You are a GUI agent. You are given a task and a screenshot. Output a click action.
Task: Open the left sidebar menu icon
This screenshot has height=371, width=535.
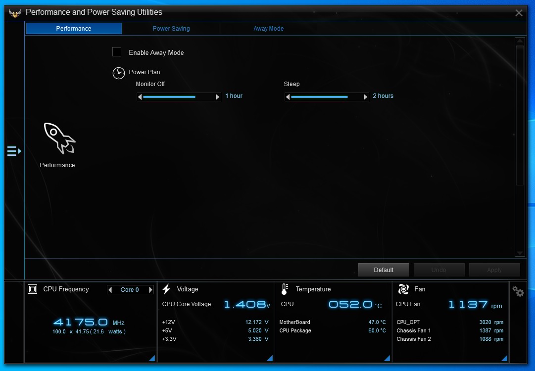pyautogui.click(x=14, y=151)
